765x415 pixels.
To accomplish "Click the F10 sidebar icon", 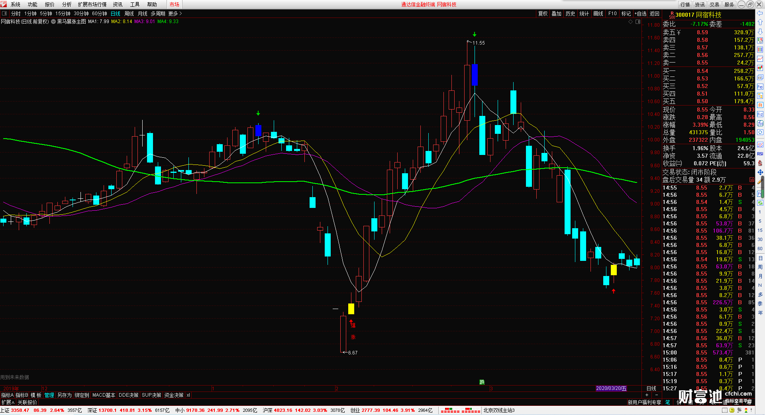I will coord(760,86).
